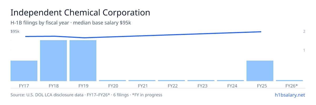316x105 pixels.
Task: Click the small FY26* bar
Action: pyautogui.click(x=289, y=81)
